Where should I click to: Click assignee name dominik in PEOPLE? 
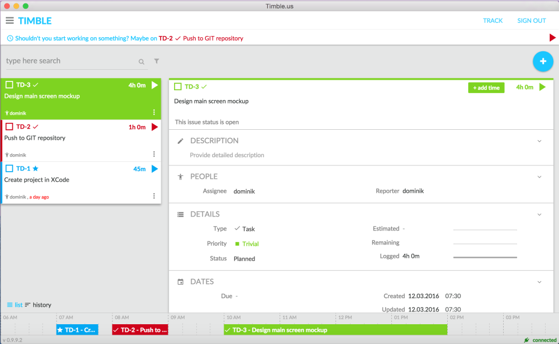pyautogui.click(x=244, y=191)
